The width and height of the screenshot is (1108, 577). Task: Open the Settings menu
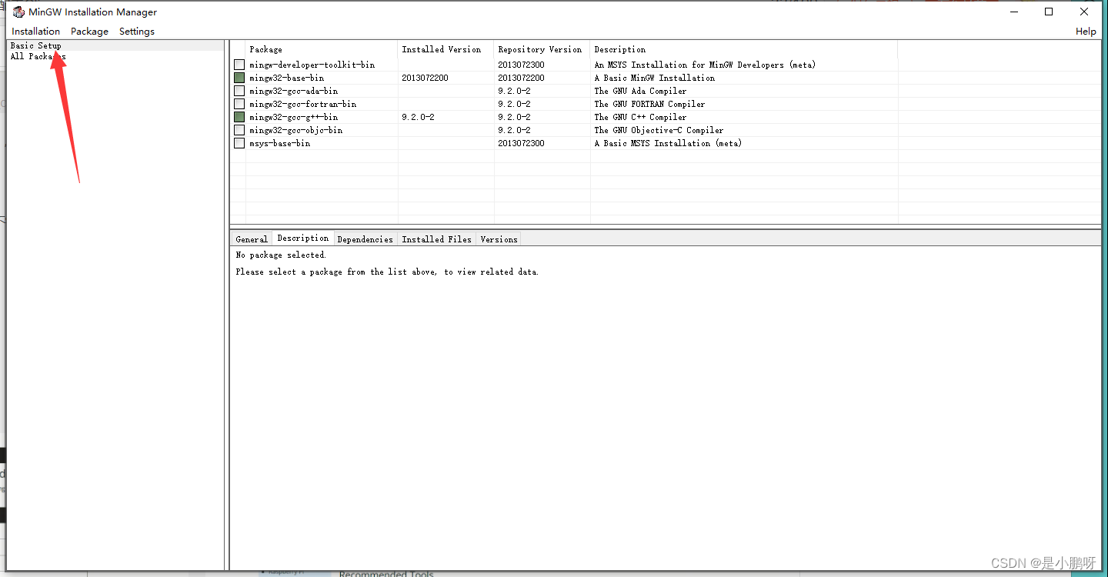coord(137,32)
